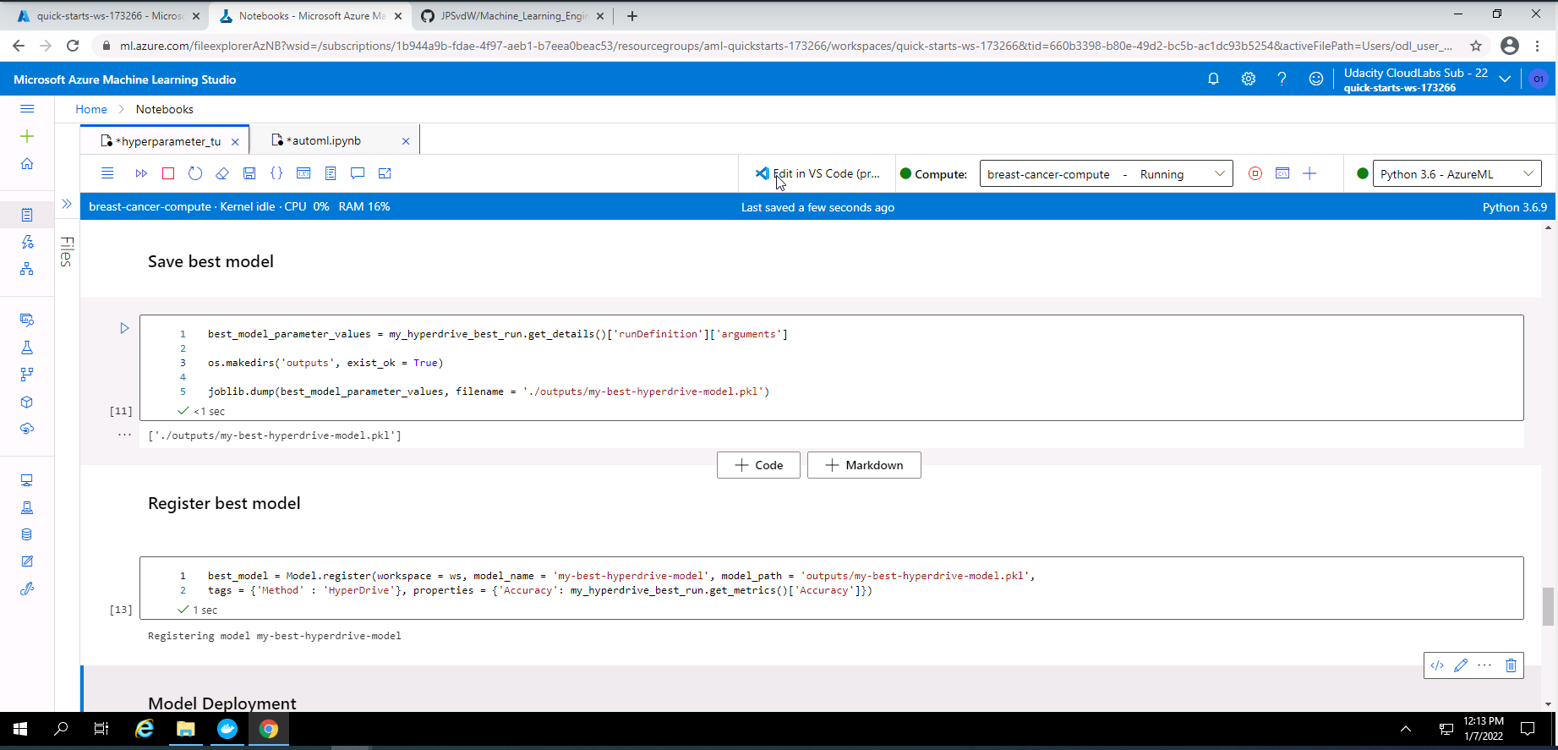The width and height of the screenshot is (1558, 750).
Task: Click notebook vertical scrollbar thumb
Action: 1548,606
